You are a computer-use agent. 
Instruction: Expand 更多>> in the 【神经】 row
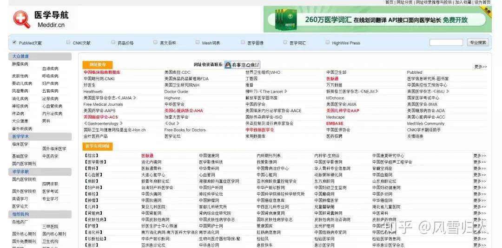coord(480,194)
